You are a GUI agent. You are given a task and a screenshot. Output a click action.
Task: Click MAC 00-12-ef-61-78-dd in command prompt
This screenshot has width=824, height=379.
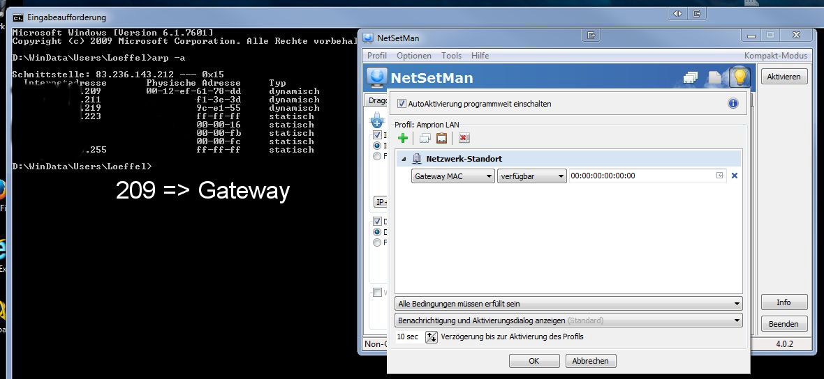193,91
